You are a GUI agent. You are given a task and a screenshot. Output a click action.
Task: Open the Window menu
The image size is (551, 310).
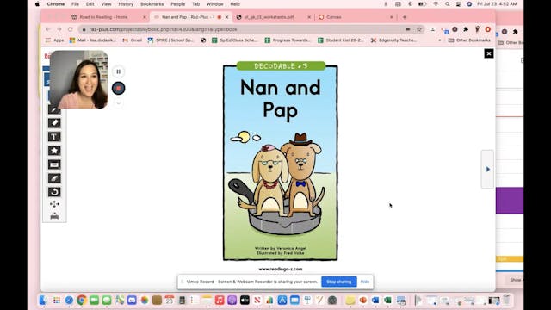click(214, 4)
